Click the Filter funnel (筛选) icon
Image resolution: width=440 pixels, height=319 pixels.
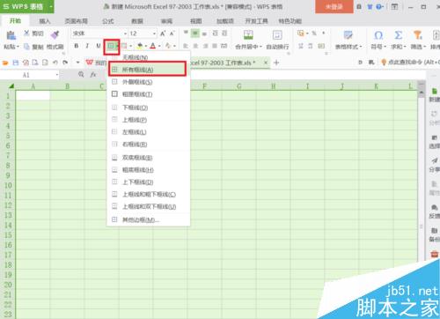(x=417, y=35)
